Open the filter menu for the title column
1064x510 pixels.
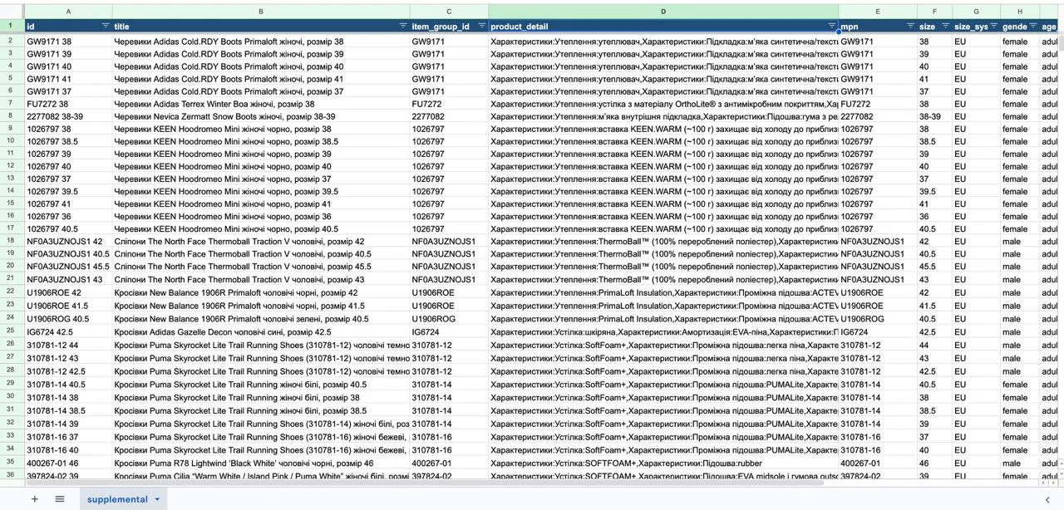[x=403, y=26]
